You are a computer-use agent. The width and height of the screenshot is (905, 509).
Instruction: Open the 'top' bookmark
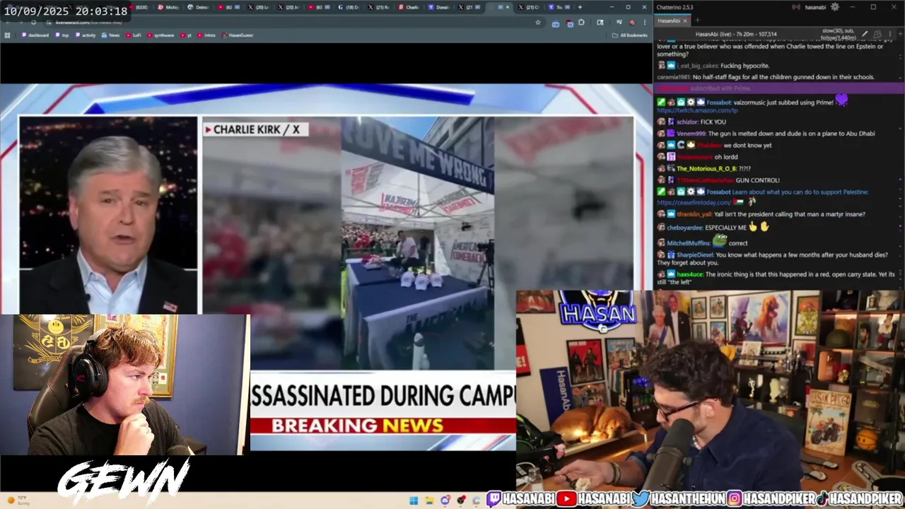pos(63,35)
